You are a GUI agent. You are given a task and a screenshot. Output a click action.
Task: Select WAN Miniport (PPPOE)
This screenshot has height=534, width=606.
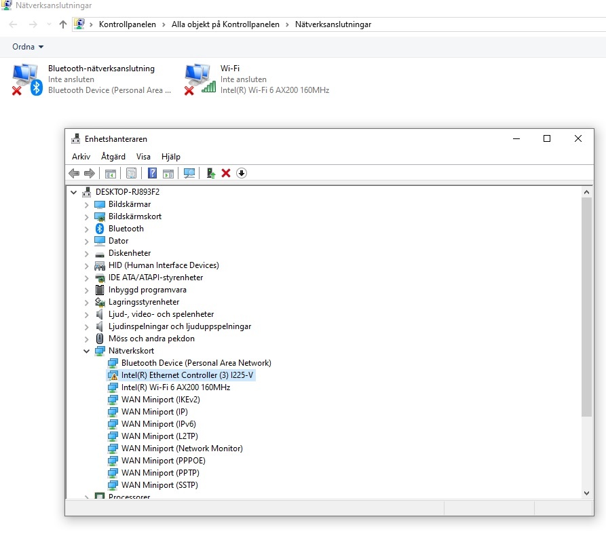pyautogui.click(x=164, y=461)
